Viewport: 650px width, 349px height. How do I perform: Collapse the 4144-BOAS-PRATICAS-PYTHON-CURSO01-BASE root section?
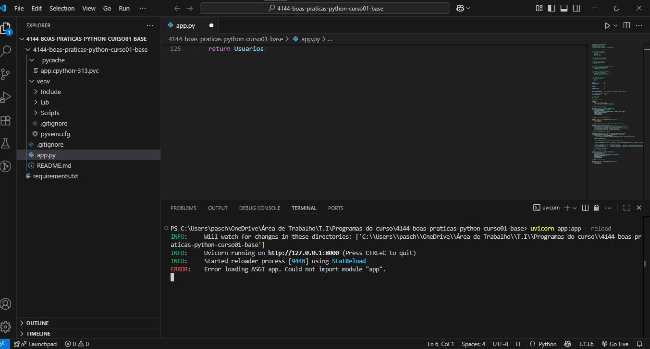pos(22,39)
